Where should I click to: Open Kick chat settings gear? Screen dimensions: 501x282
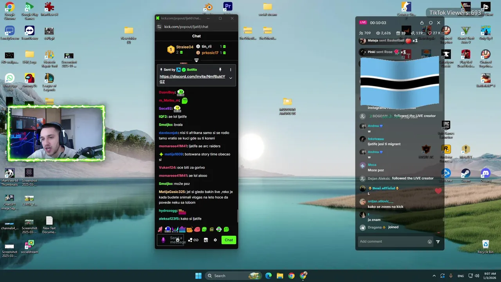tap(215, 240)
